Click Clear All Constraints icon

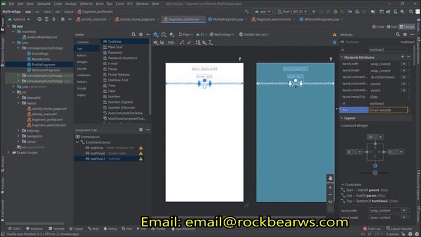click(182, 42)
